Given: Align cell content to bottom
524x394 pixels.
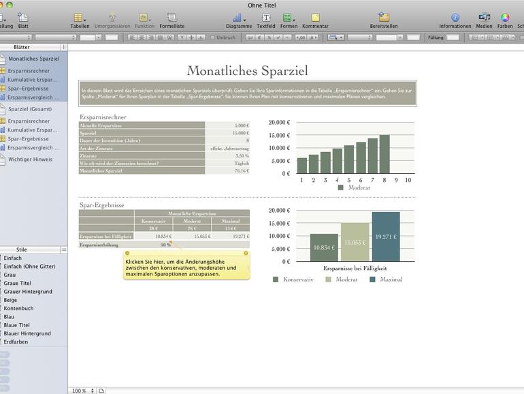Looking at the screenshot, I should (201, 37).
